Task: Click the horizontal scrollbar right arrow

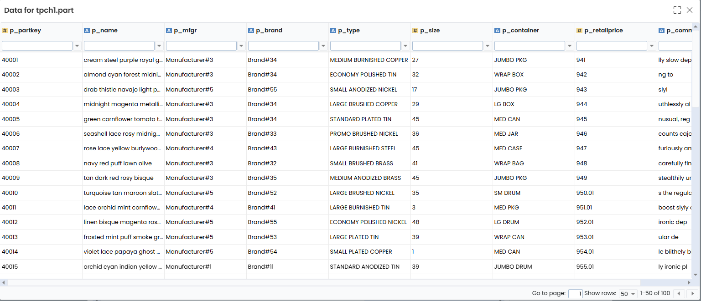Action: pyautogui.click(x=689, y=283)
